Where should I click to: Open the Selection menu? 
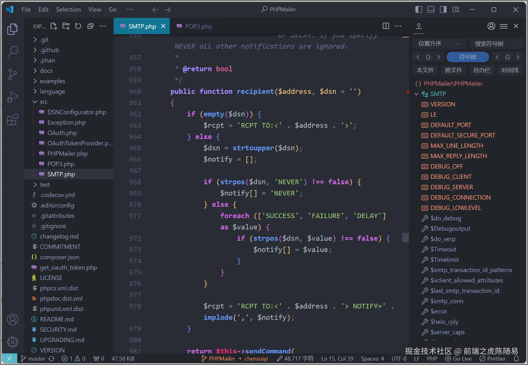tap(68, 9)
